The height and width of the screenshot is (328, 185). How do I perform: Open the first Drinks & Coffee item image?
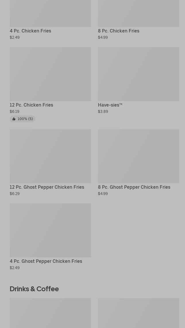tap(51, 313)
